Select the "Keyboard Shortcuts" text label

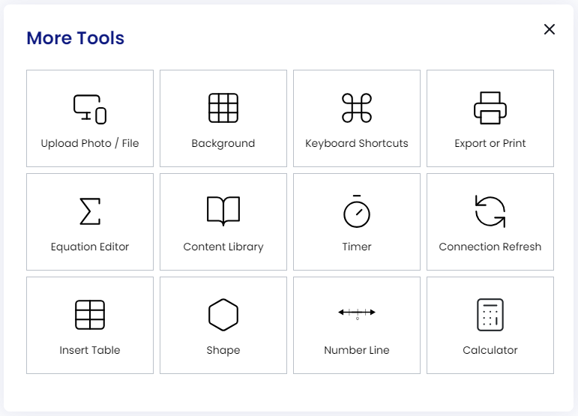pos(357,143)
